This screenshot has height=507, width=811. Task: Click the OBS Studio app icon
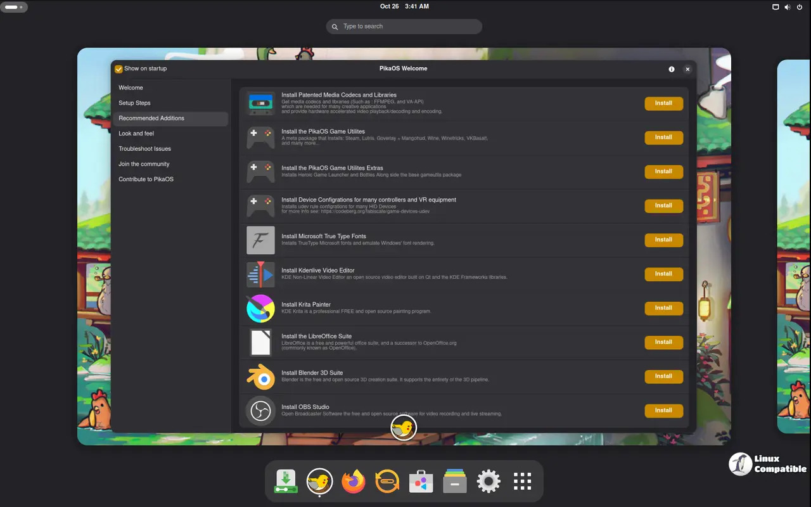point(260,410)
